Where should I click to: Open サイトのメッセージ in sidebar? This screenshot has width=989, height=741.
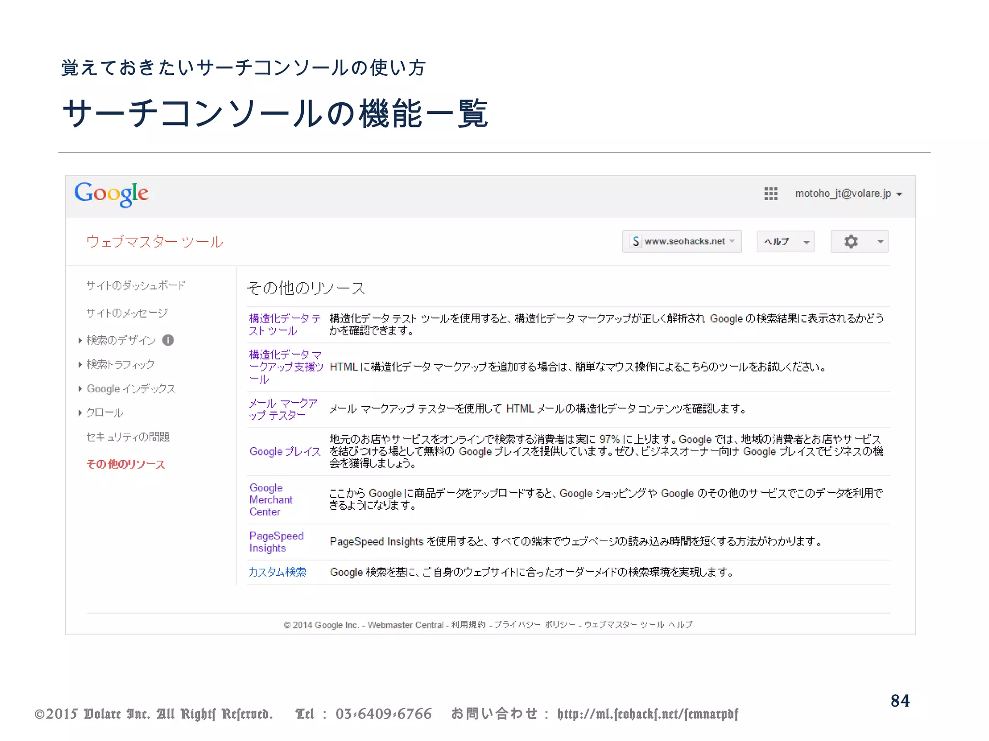[127, 313]
